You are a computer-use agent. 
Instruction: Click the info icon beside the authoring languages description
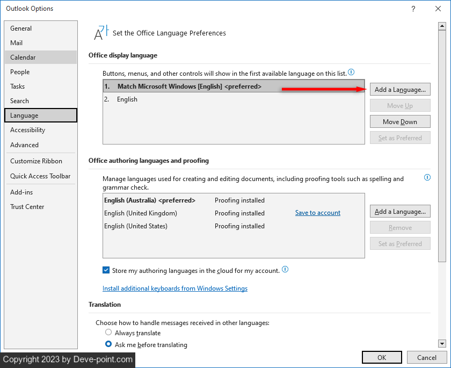pos(427,177)
